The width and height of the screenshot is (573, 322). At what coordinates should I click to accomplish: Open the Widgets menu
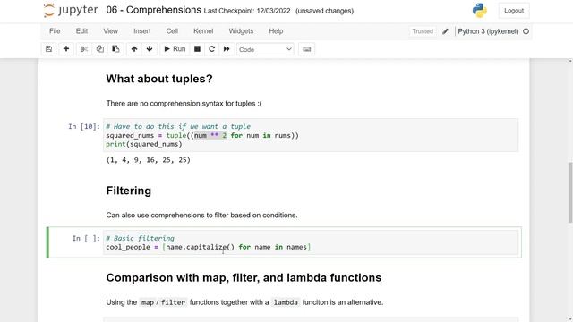(241, 31)
